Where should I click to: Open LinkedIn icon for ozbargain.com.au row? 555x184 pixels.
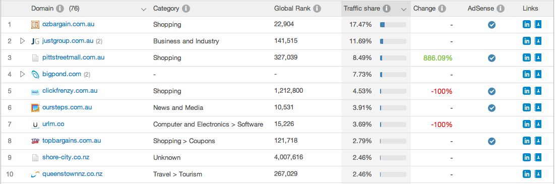(x=527, y=24)
